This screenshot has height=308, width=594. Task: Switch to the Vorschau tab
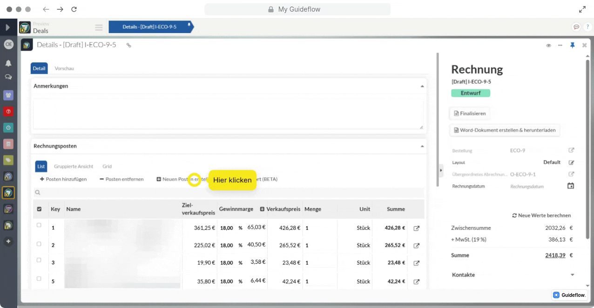tap(64, 68)
